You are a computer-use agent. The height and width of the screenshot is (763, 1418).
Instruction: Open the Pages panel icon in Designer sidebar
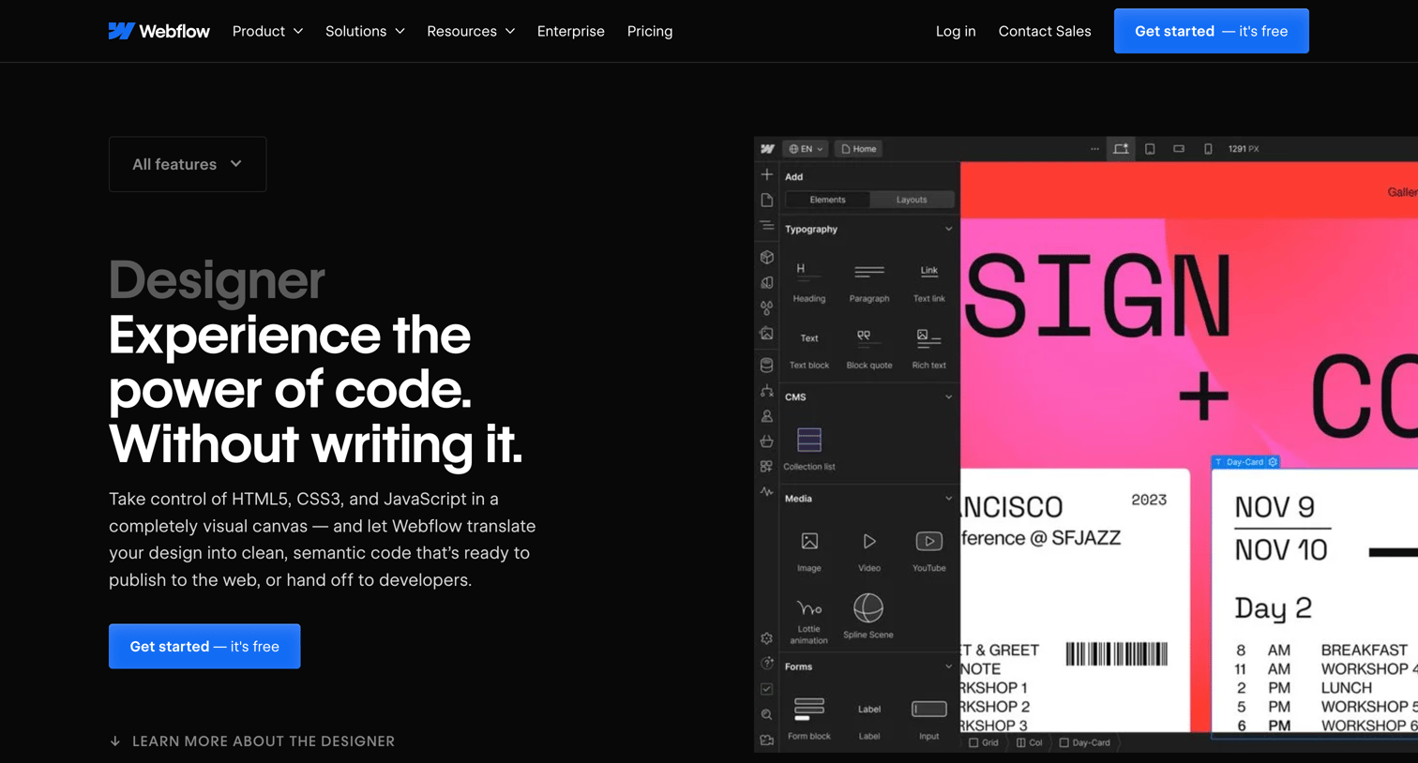pyautogui.click(x=766, y=201)
